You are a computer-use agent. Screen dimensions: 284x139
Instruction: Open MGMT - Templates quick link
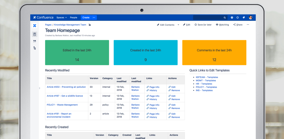click(x=206, y=80)
